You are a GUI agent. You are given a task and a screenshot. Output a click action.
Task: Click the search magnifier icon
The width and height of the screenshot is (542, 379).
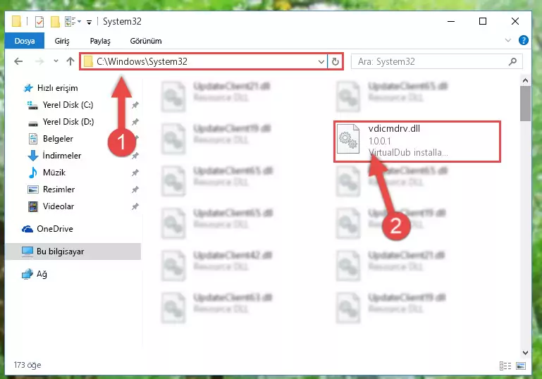coord(512,62)
